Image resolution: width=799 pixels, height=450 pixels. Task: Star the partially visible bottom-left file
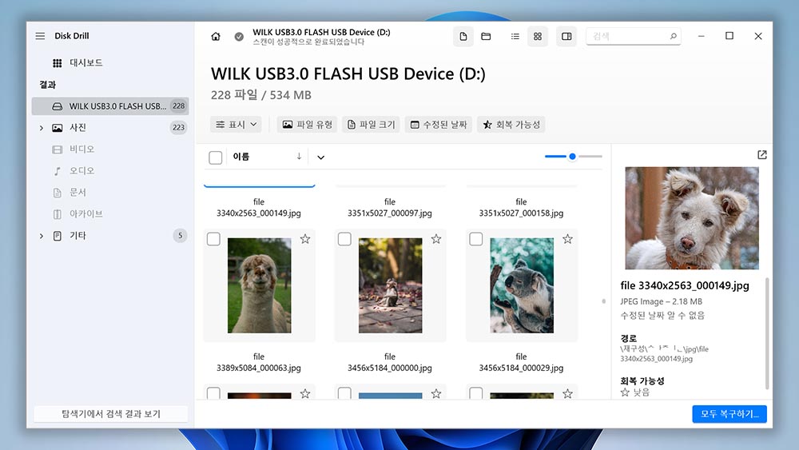[304, 393]
